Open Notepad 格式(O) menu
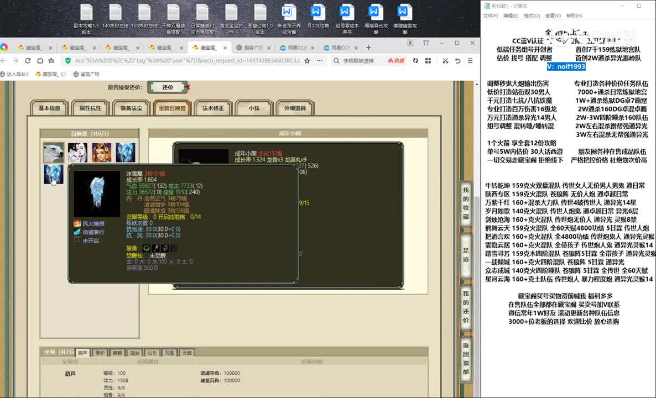This screenshot has width=656, height=398. tap(532, 15)
